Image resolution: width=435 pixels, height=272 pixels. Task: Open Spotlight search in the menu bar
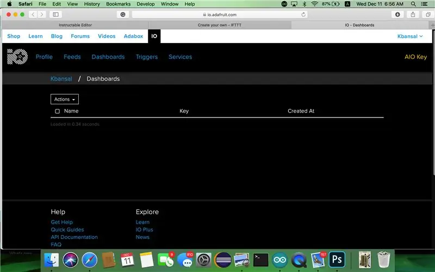413,4
